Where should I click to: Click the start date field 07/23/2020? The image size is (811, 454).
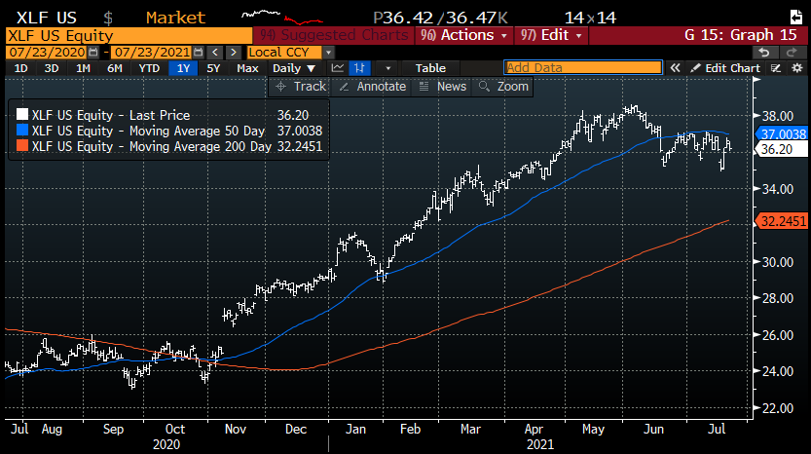point(47,53)
